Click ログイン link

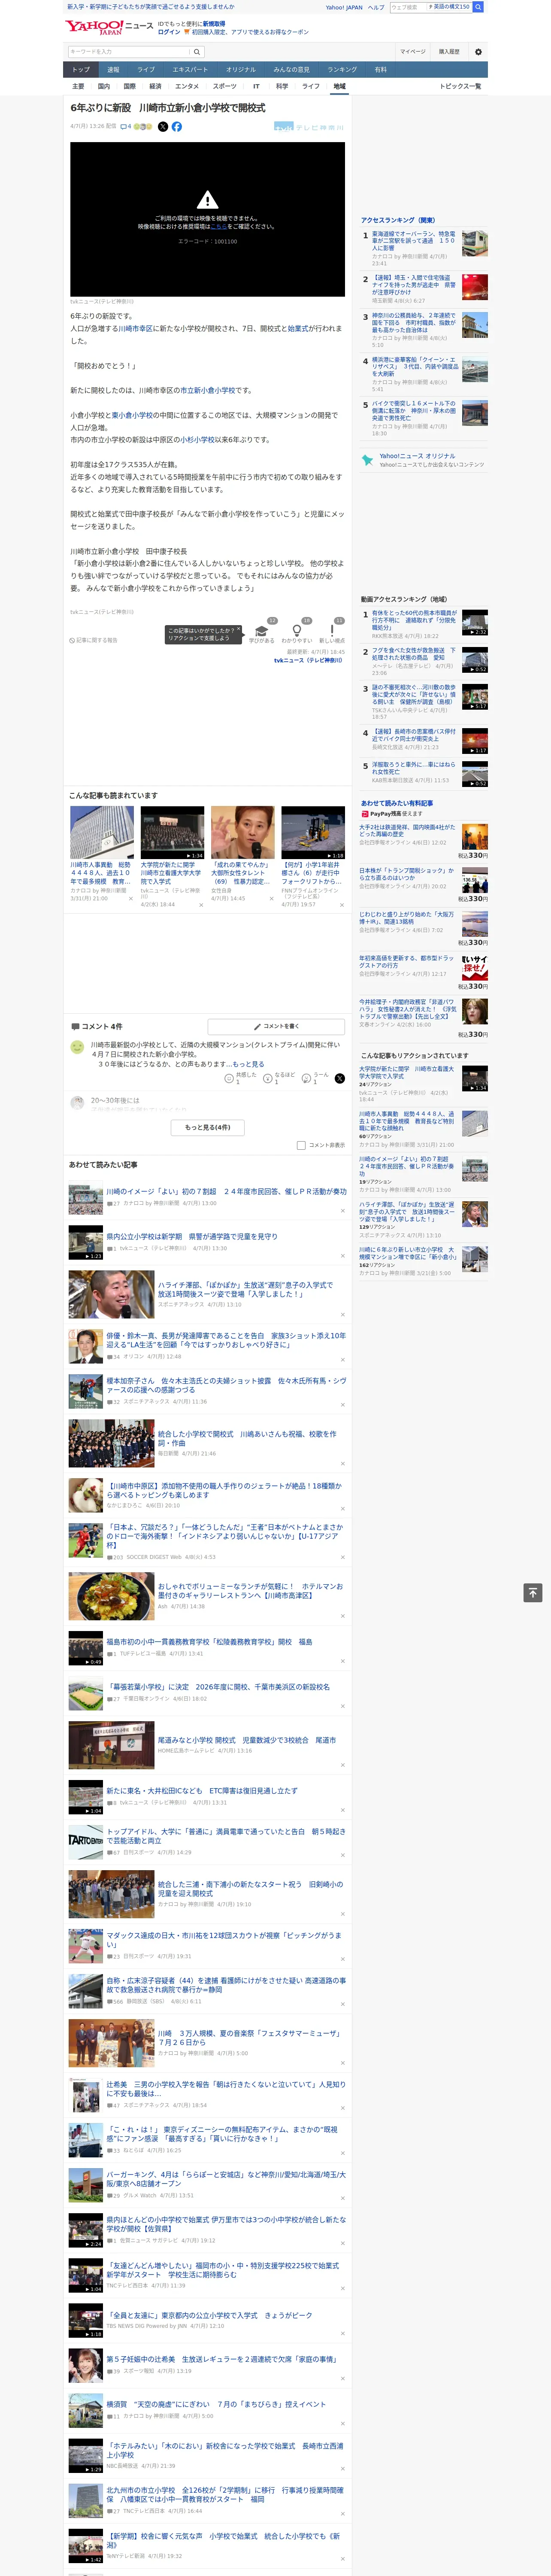(169, 32)
